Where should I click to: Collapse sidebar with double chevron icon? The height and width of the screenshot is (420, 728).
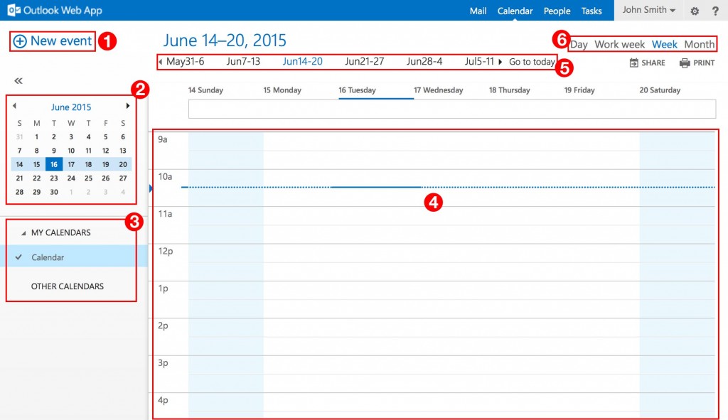[x=18, y=81]
